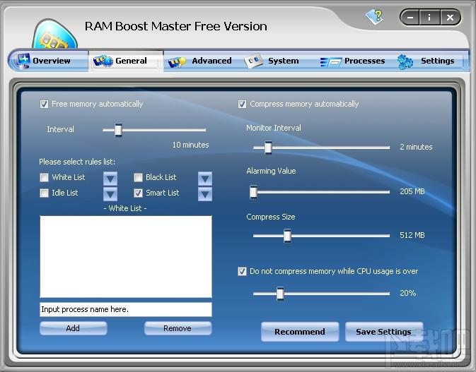Click the Monitor Interval slider handle

click(268, 148)
